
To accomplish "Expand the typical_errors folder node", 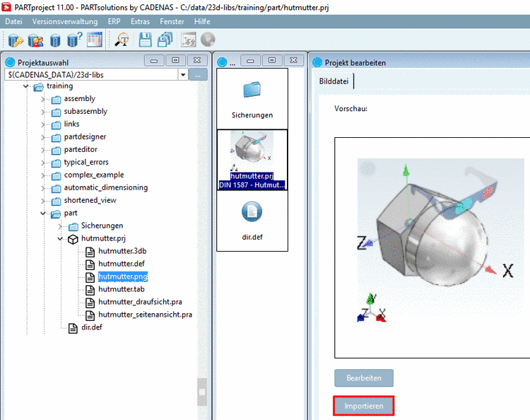I will (43, 163).
